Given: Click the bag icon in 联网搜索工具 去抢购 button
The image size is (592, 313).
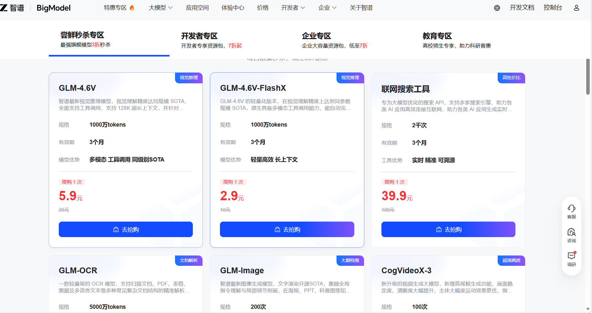Looking at the screenshot, I should click(x=439, y=229).
